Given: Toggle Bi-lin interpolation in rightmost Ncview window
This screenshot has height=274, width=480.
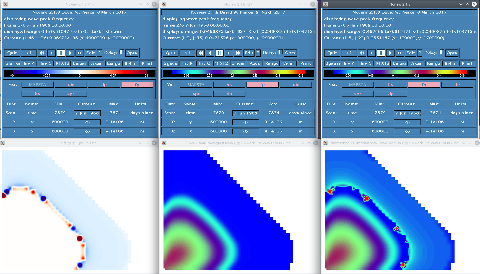Looking at the screenshot, I should [x=450, y=63].
